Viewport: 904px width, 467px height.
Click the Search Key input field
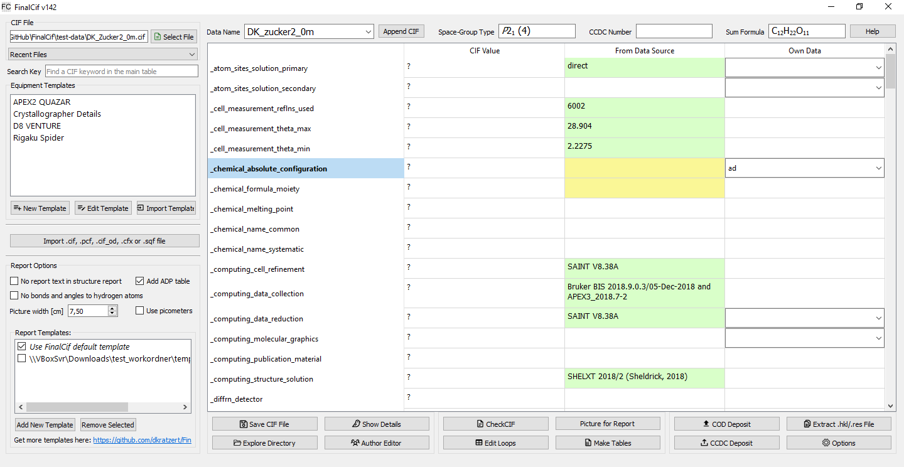121,72
